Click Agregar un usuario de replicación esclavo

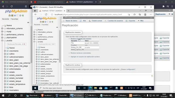click(x=85, y=57)
